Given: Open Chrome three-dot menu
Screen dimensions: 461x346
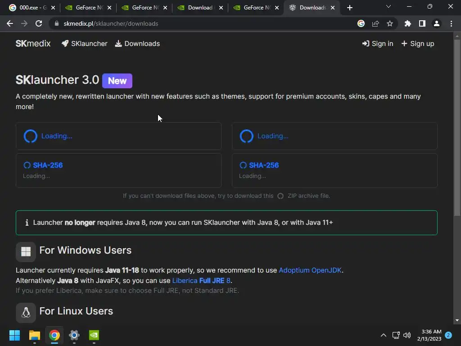Looking at the screenshot, I should coord(451,23).
